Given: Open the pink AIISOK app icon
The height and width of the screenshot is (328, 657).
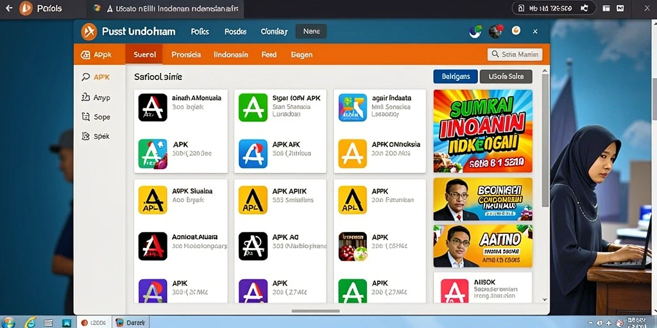Looking at the screenshot, I should coord(455,291).
